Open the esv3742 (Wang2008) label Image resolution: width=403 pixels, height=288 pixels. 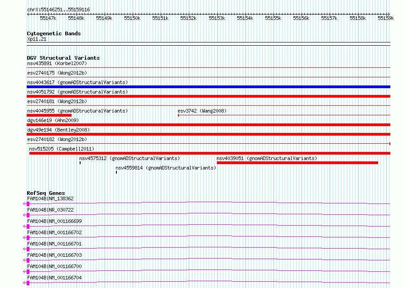tap(202, 111)
